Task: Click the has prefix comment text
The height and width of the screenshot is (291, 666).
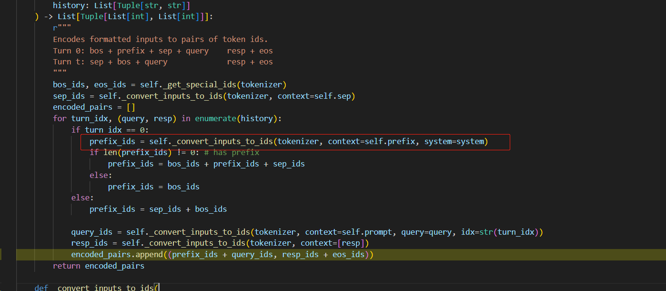Action: (232, 152)
